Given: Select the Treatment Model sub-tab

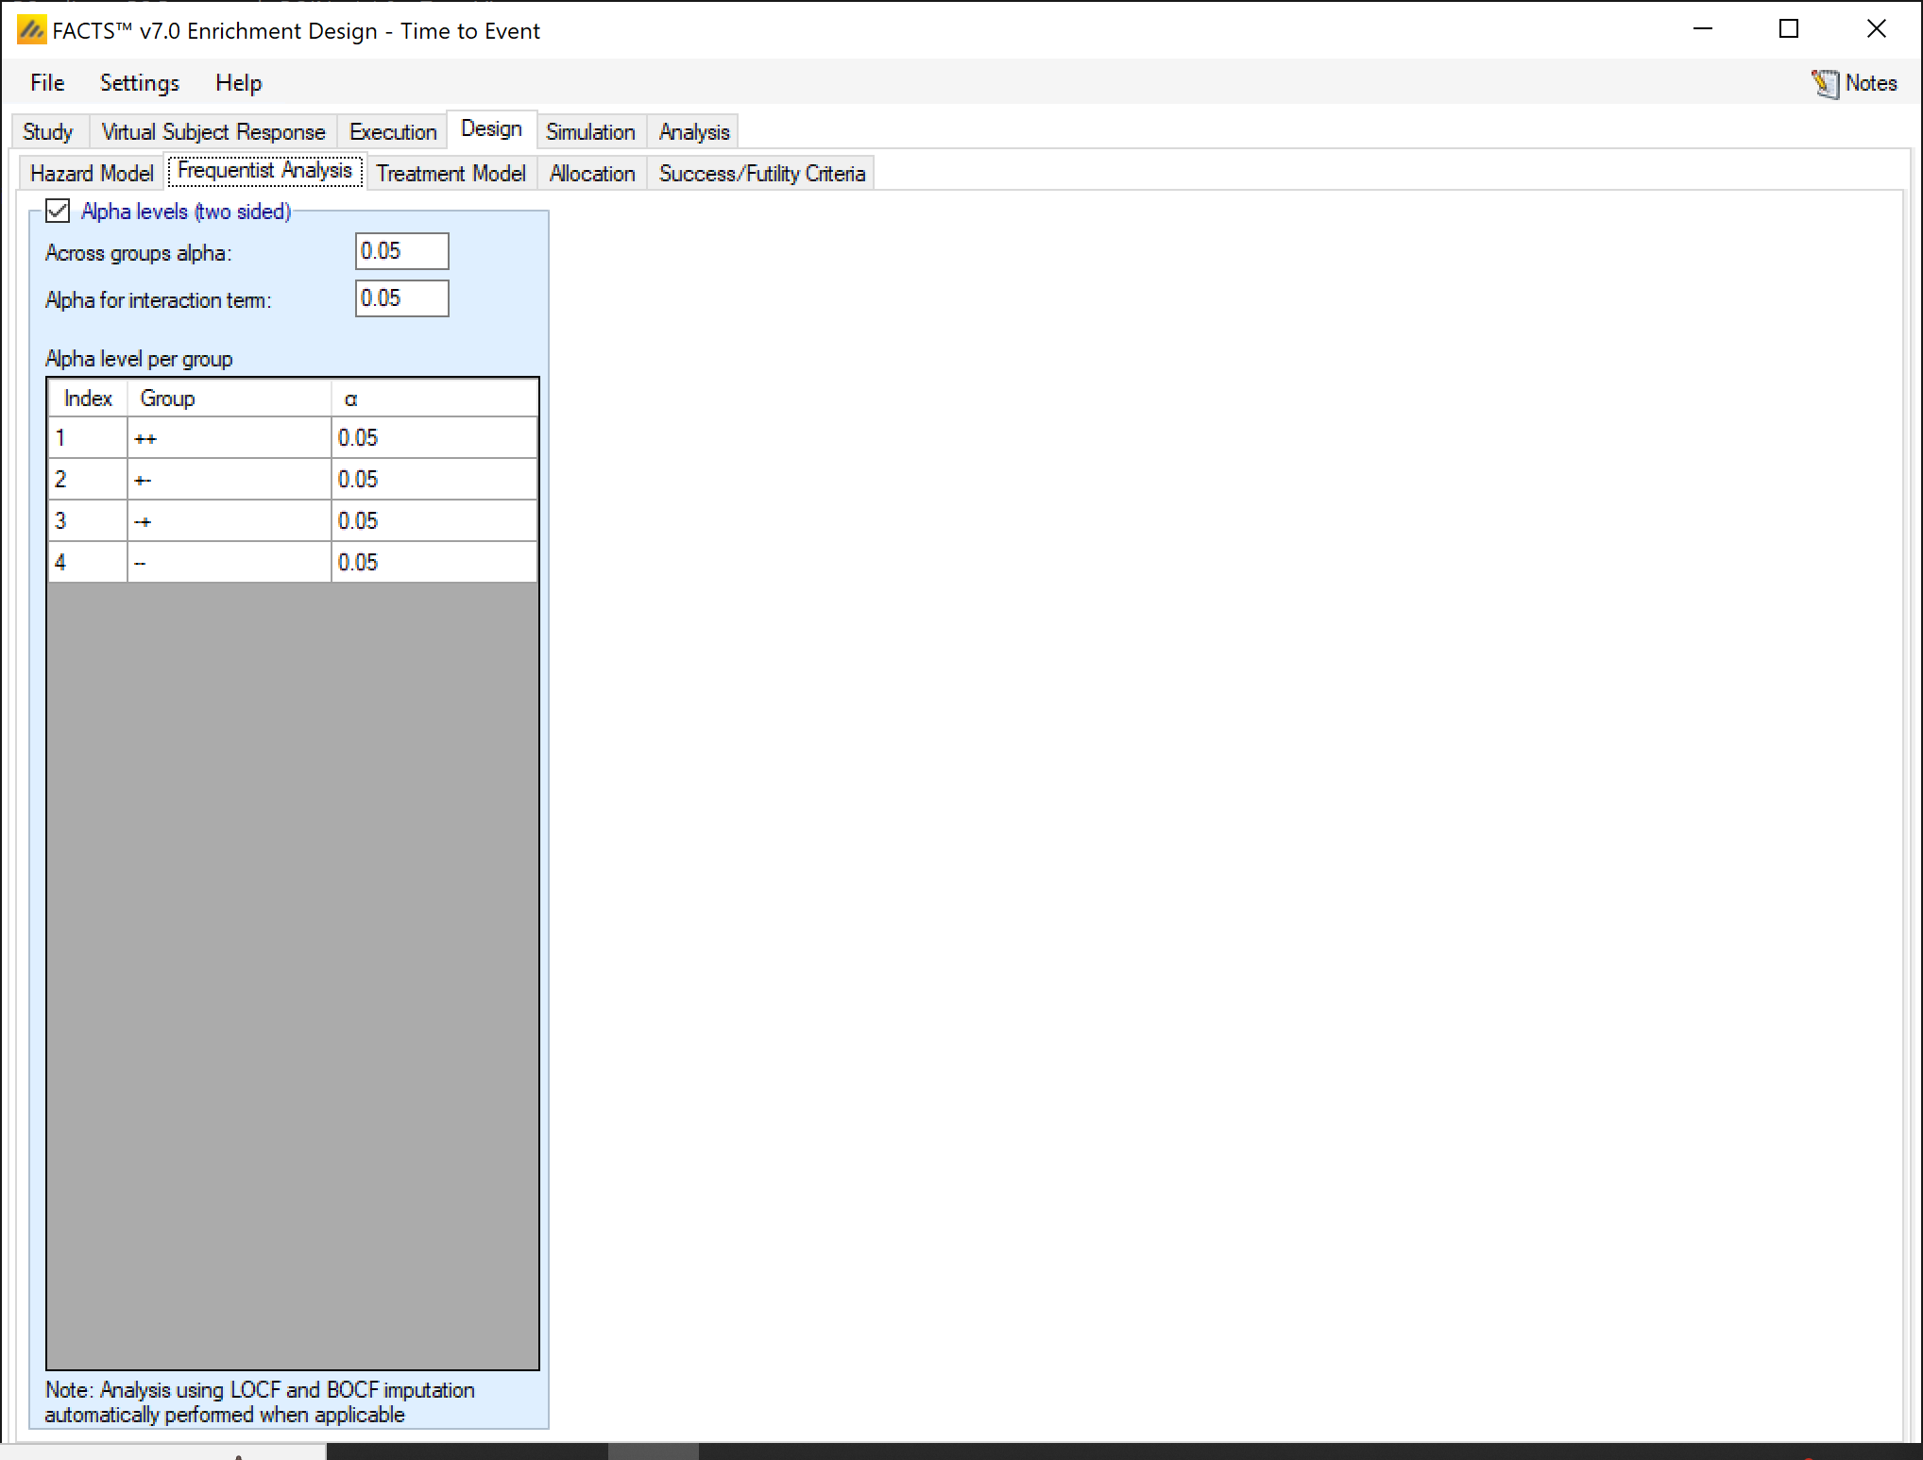Looking at the screenshot, I should 451,174.
